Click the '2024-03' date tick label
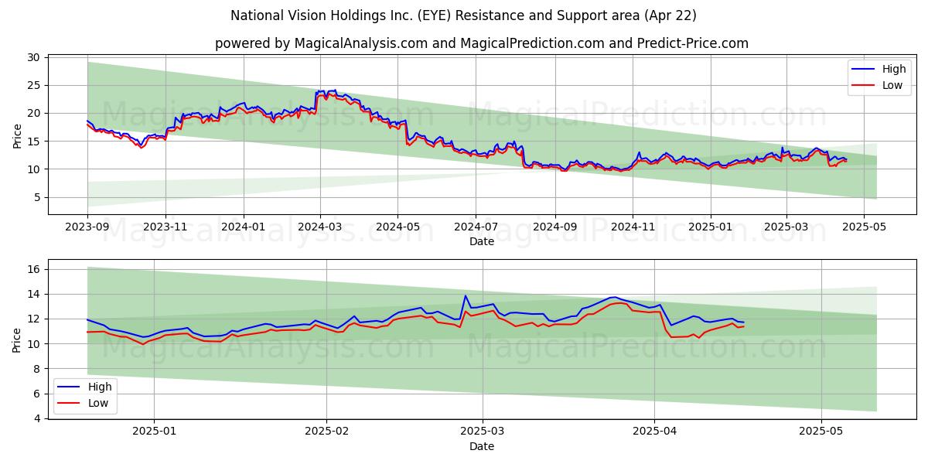This screenshot has height=464, width=928. click(320, 227)
